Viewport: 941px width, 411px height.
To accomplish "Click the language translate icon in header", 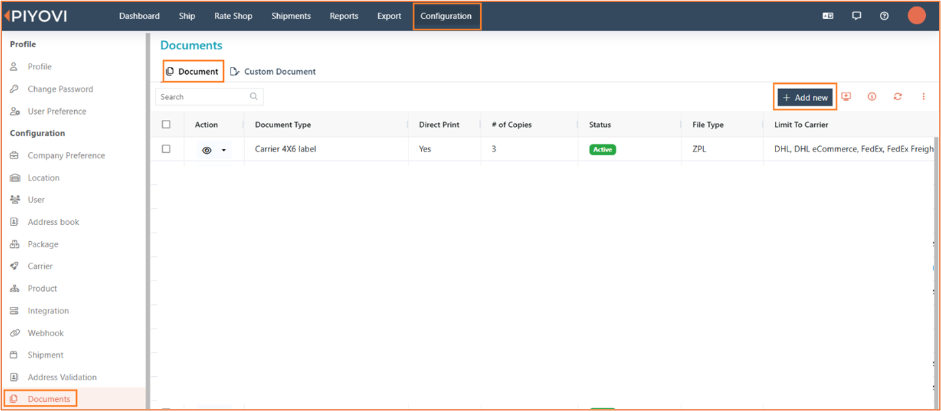I will [x=828, y=16].
